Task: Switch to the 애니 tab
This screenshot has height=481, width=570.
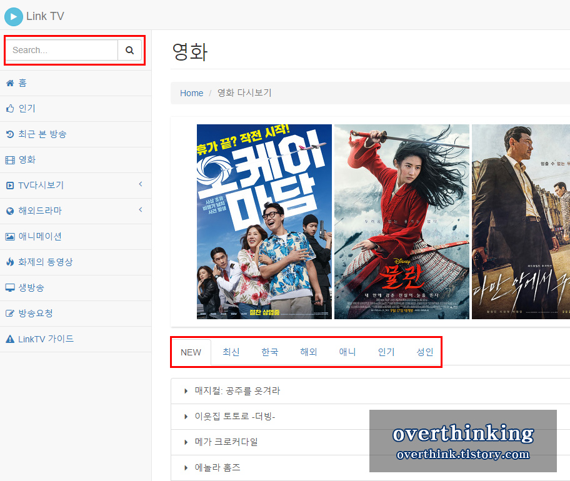Action: 347,352
